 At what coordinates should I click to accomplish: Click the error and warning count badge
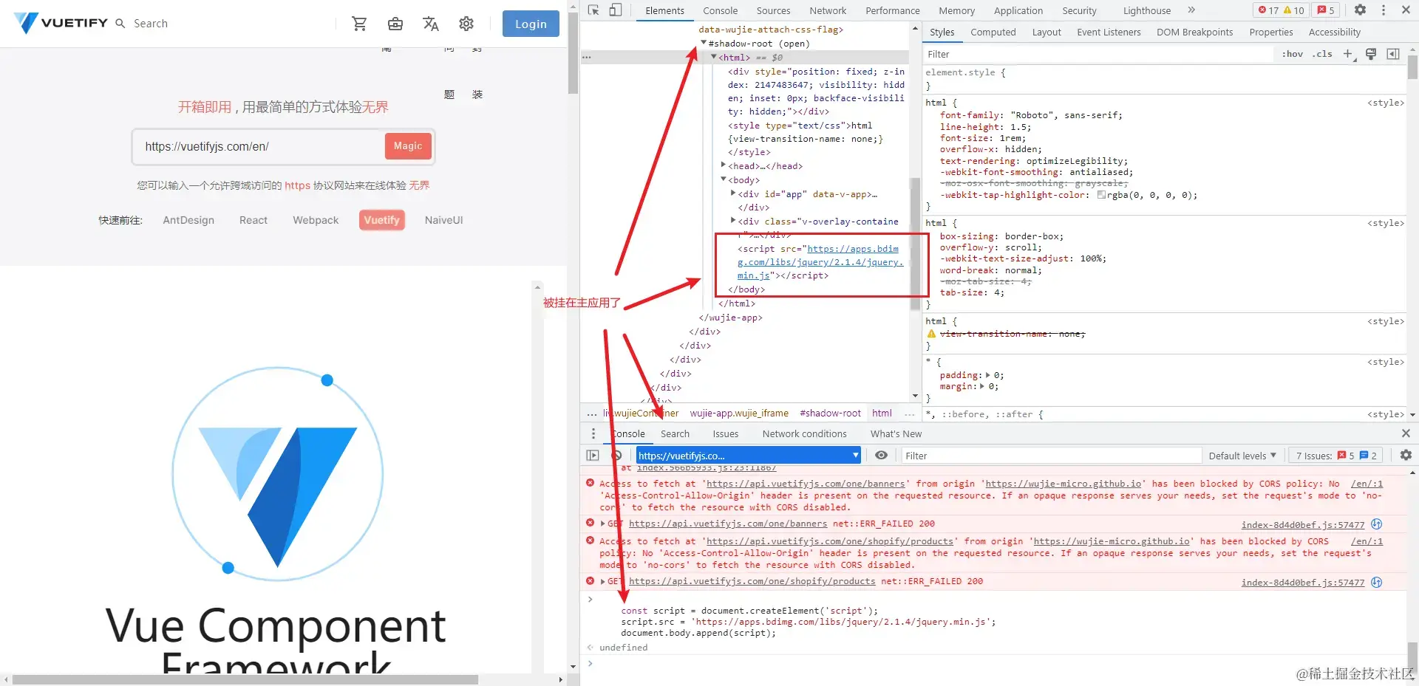pos(1282,10)
